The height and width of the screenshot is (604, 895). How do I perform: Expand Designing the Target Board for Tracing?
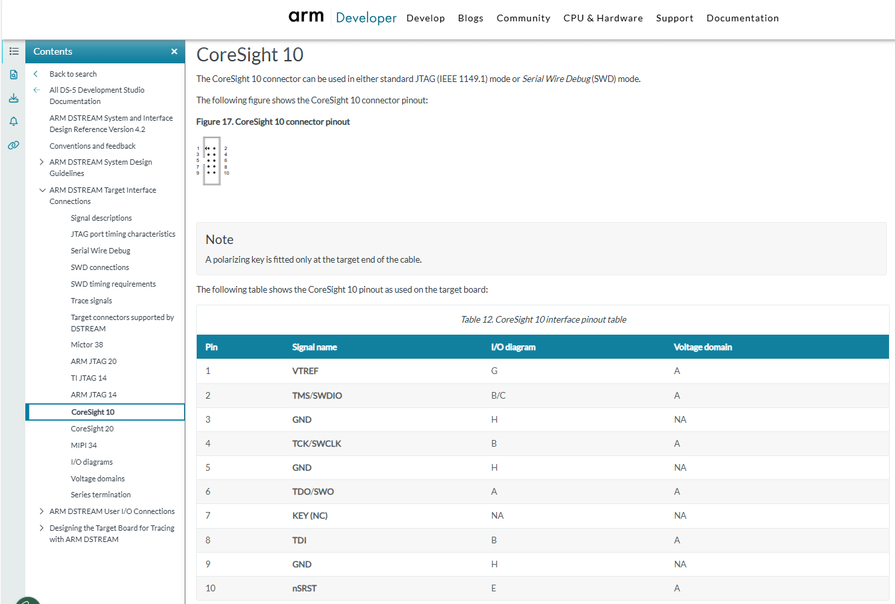pos(41,528)
